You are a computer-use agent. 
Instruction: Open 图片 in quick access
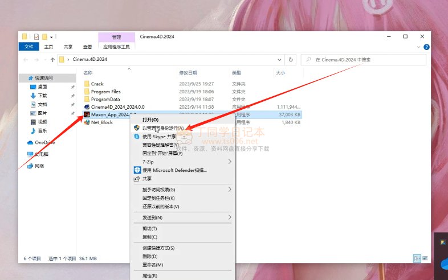[x=42, y=113]
